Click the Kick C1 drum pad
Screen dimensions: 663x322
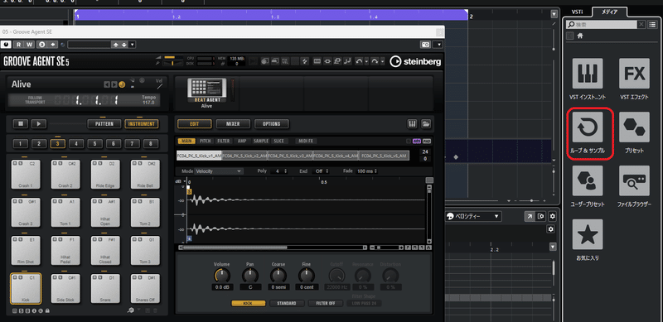(x=26, y=289)
